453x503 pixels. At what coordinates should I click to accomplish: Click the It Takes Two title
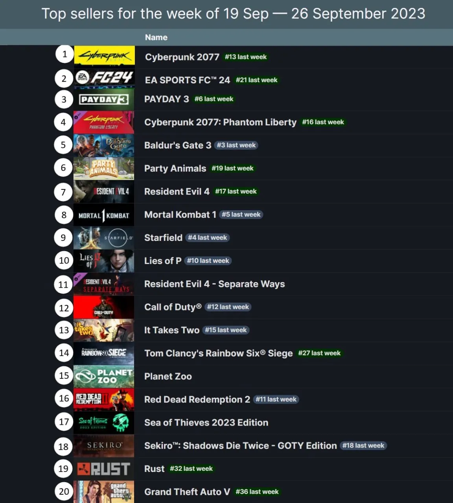pyautogui.click(x=172, y=330)
